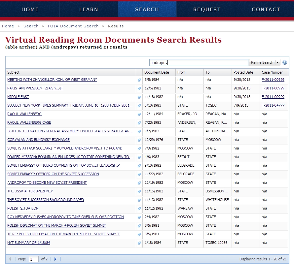The width and height of the screenshot is (294, 265).
Task: Open popup icon for Corvalan and Bukovsky Exchange
Action: click(139, 140)
